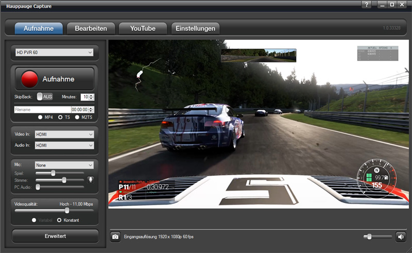Viewport: 412px width, 253px height.
Task: Mute audio with the speaker icon
Action: point(401,237)
